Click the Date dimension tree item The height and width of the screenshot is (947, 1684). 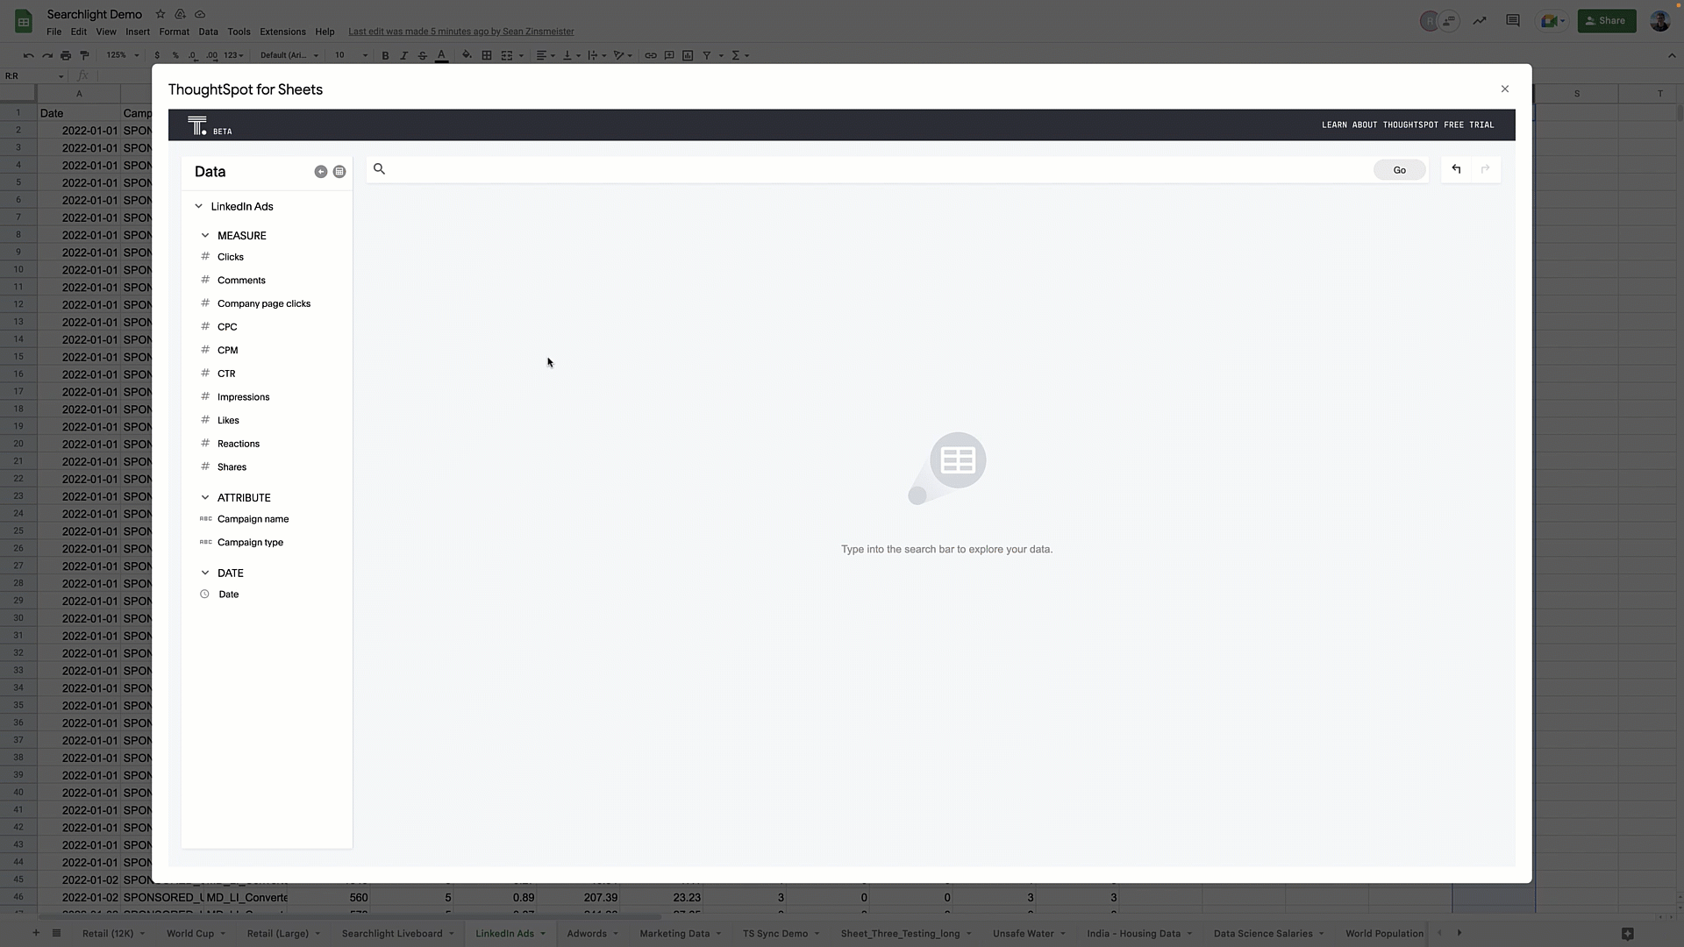pos(228,593)
